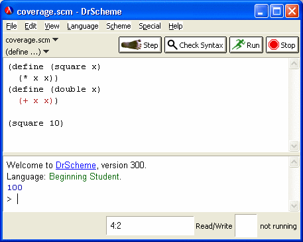Click the empty box beside Read/Write status
The height and width of the screenshot is (242, 303).
pos(246,225)
